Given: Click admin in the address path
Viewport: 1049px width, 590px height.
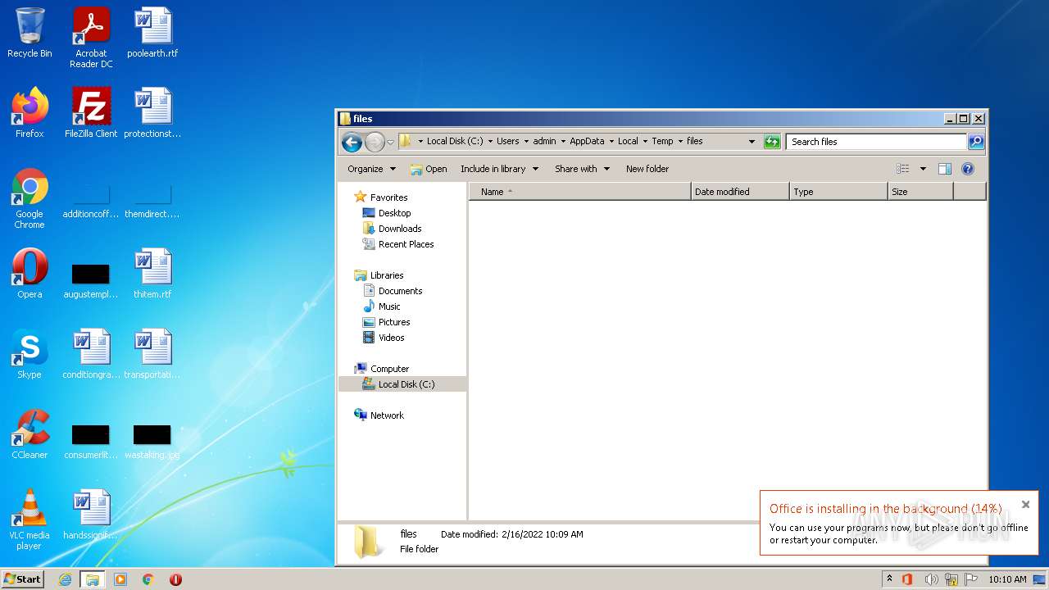Looking at the screenshot, I should 544,141.
